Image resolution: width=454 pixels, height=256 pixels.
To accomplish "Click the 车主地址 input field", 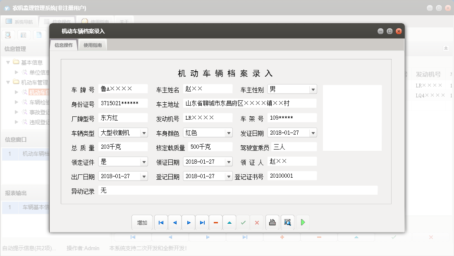I will point(249,104).
